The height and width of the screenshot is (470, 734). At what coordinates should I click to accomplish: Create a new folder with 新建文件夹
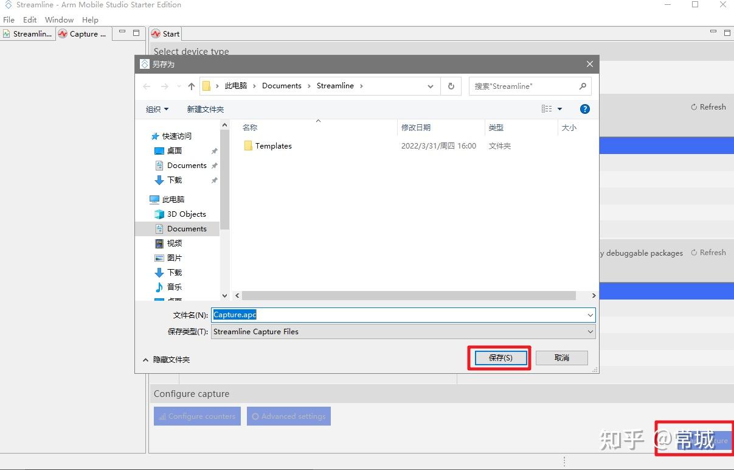[x=206, y=109]
